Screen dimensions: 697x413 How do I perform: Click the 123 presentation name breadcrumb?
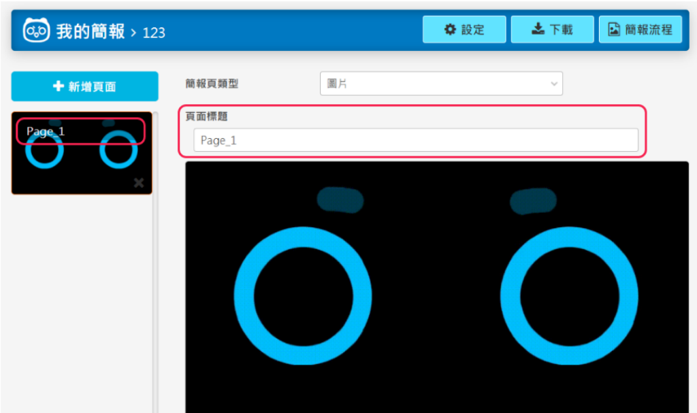154,33
